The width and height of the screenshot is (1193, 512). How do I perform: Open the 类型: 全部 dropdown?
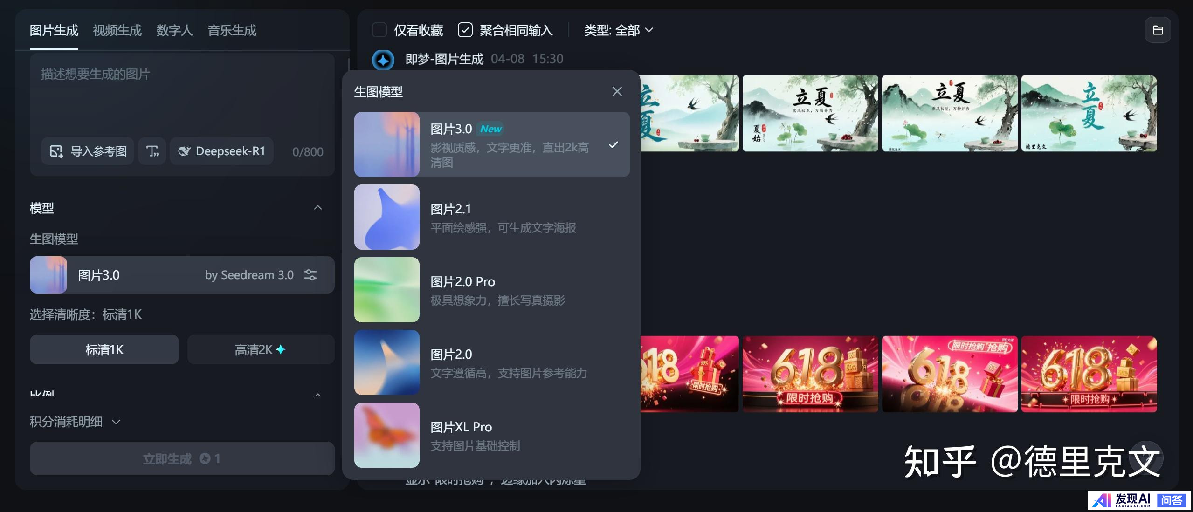click(x=618, y=30)
